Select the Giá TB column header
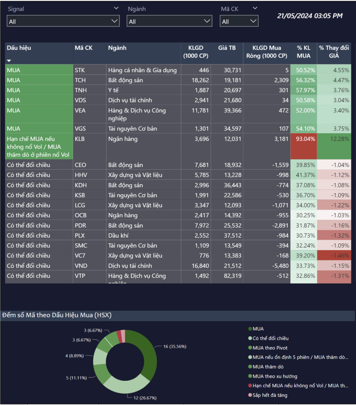Screen dimensions: 356x405 227,48
